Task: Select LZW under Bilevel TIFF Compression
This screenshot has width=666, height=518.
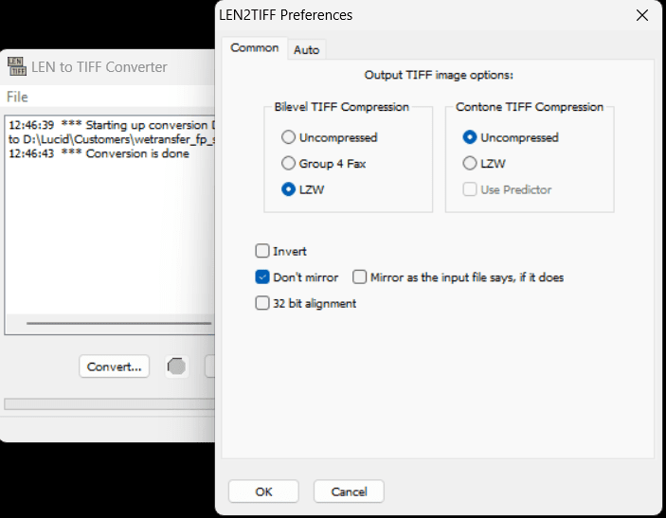Action: [x=289, y=189]
